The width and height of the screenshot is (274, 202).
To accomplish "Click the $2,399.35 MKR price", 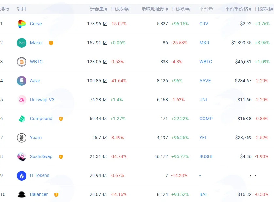I will pyautogui.click(x=242, y=43).
